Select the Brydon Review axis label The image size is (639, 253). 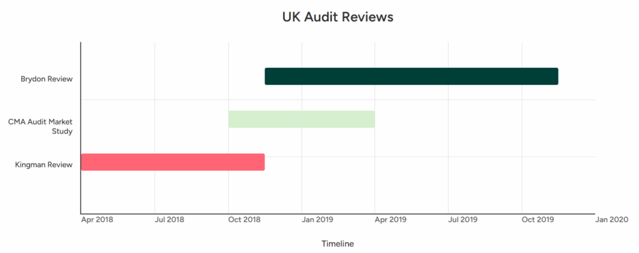click(x=47, y=79)
